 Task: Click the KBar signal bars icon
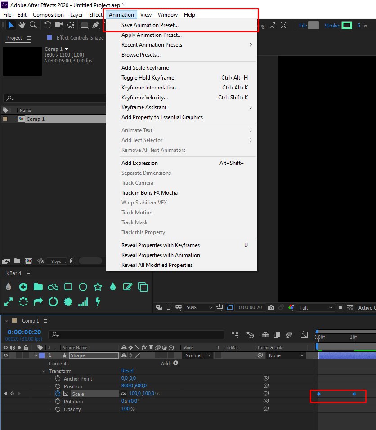point(83,302)
